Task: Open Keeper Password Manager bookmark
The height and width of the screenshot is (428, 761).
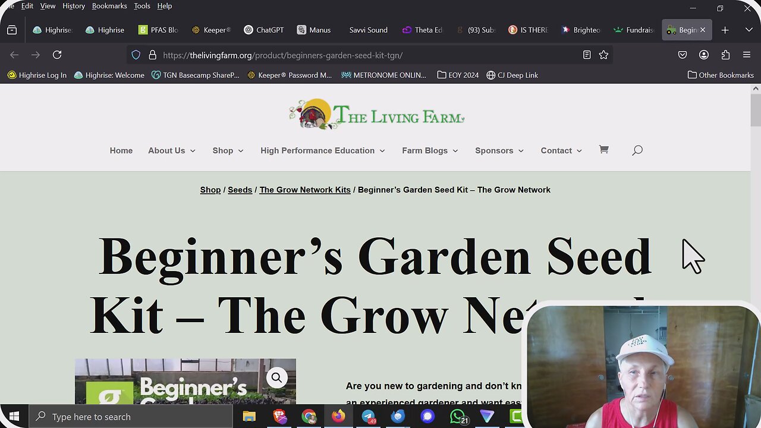Action: pyautogui.click(x=290, y=75)
